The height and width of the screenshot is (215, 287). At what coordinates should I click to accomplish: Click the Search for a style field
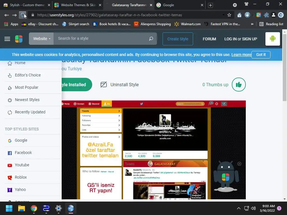pos(101,39)
